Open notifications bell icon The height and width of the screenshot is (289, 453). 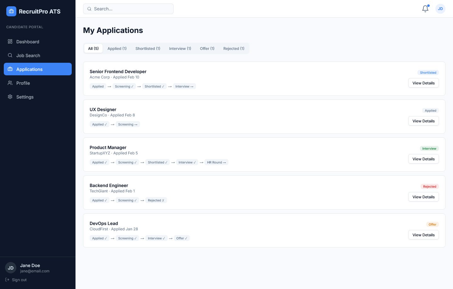pyautogui.click(x=425, y=9)
